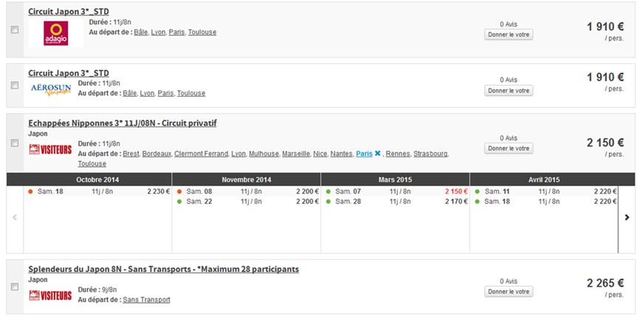This screenshot has width=640, height=317.
Task: Open Splendeurs du Japon 8N offer title
Action: (163, 269)
